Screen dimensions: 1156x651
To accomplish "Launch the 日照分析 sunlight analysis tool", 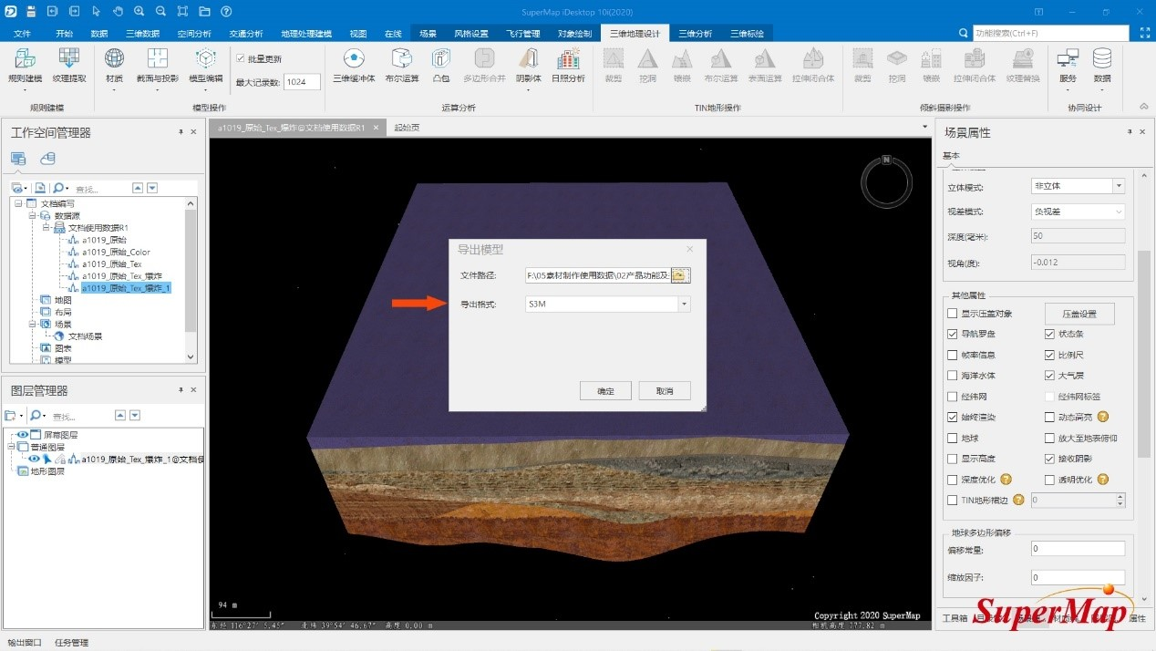I will [x=568, y=66].
